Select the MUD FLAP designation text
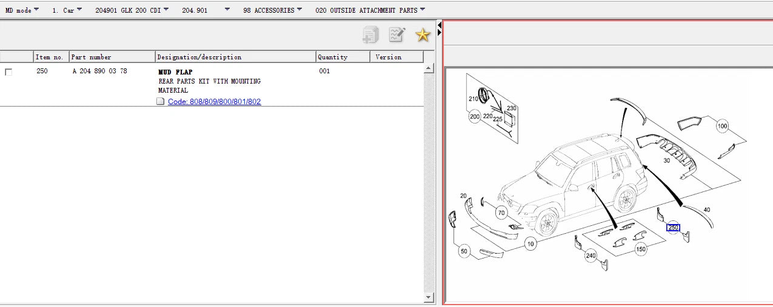 point(176,72)
